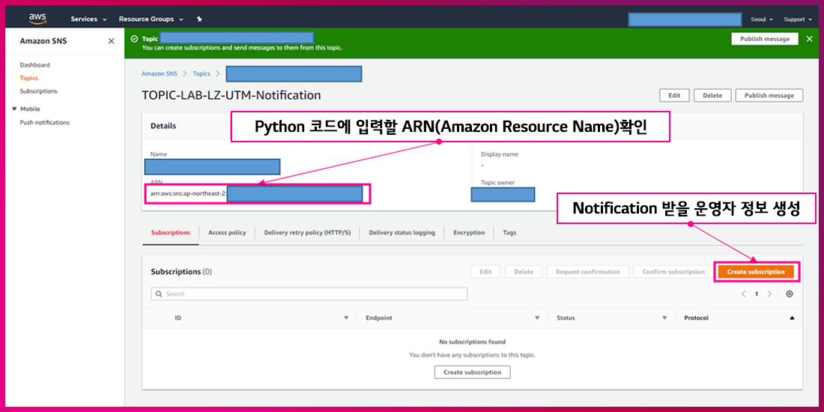The image size is (824, 412).
Task: Sort subscriptions by ID column arrow
Action: pos(346,318)
